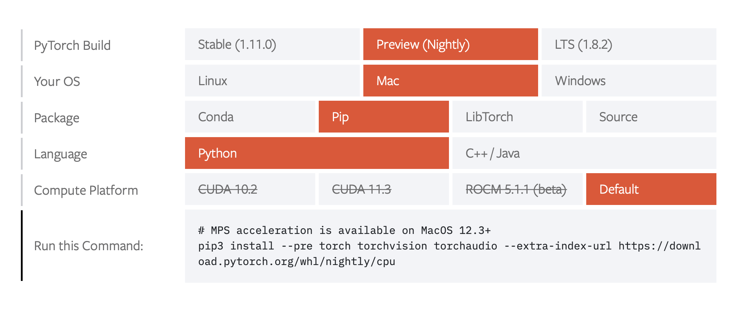The image size is (738, 323).
Task: Select the Preview (Nightly) build
Action: (450, 45)
